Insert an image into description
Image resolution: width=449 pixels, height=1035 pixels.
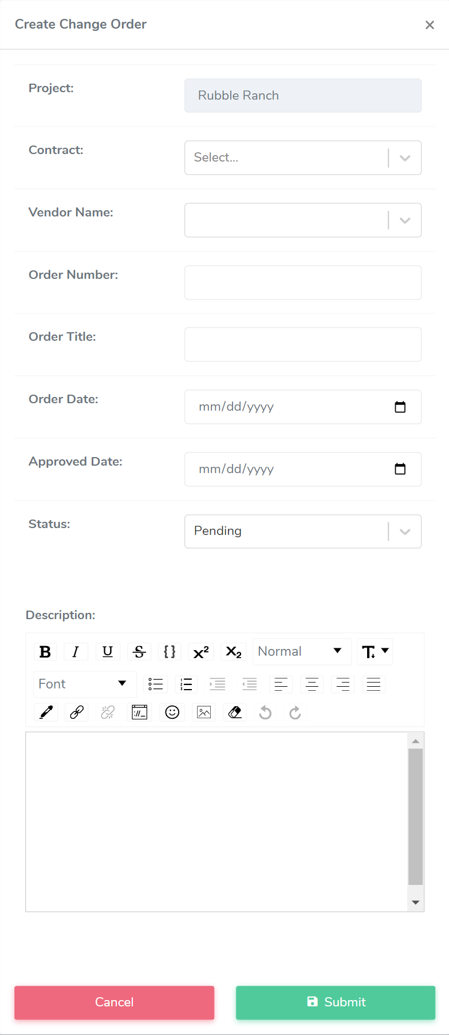[204, 713]
